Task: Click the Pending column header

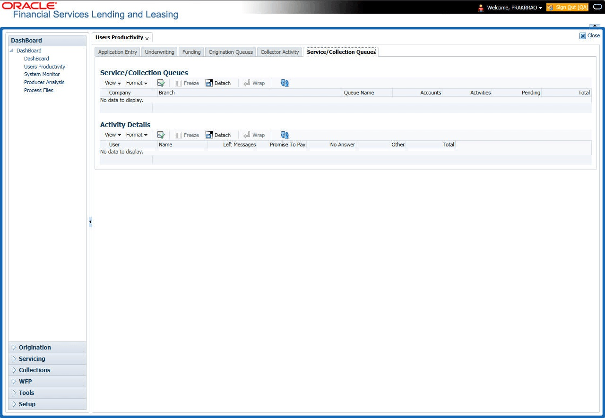Action: click(x=517, y=93)
